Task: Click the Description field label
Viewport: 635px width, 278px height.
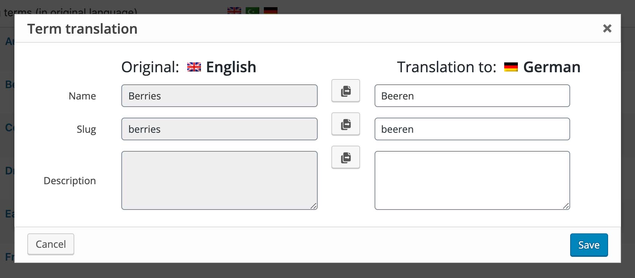Action: pos(70,181)
